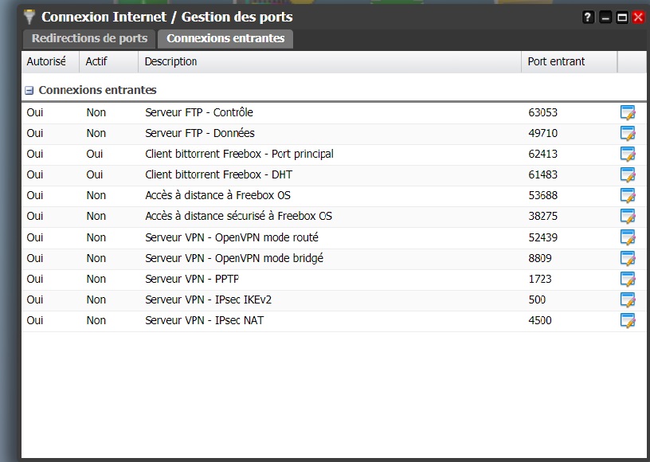Sort by the Actif column header
Screen dimensions: 650x462
tap(96, 61)
